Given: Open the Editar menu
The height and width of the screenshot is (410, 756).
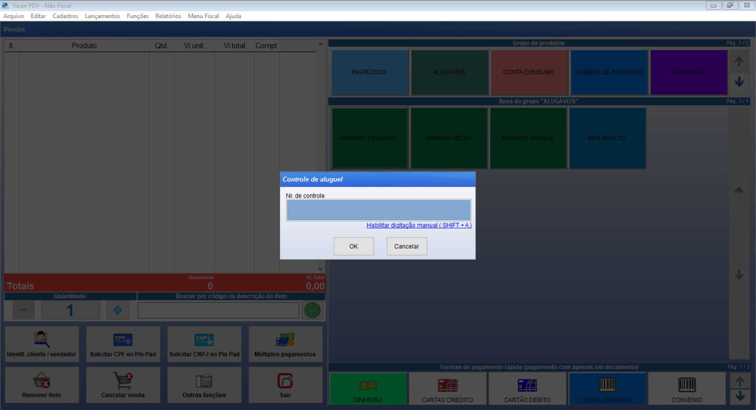Looking at the screenshot, I should pos(38,16).
